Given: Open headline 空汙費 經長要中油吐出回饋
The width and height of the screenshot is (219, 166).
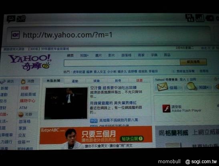Looking at the screenshot, I should pyautogui.click(x=113, y=88).
